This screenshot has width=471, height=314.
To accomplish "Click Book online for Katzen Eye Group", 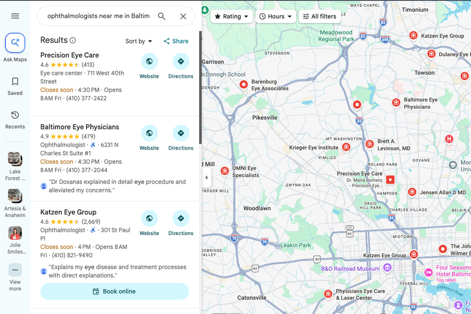I will 115,291.
